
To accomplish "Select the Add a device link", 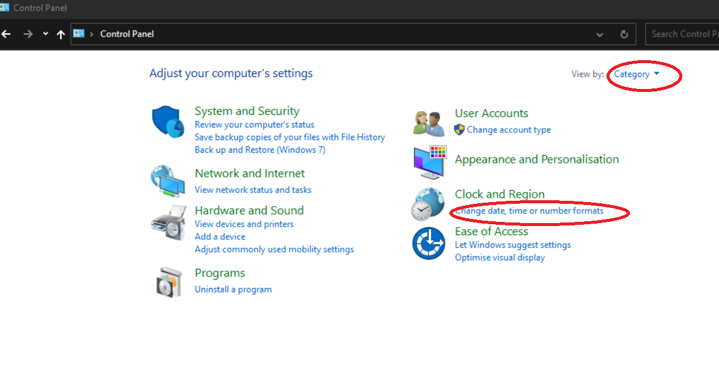I will tap(220, 237).
